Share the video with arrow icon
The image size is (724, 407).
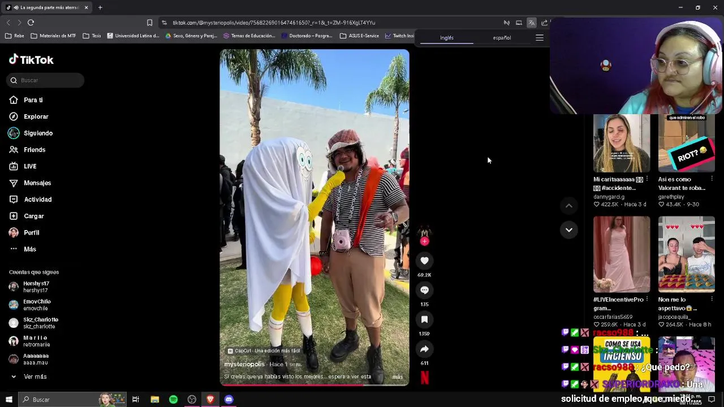click(x=424, y=349)
